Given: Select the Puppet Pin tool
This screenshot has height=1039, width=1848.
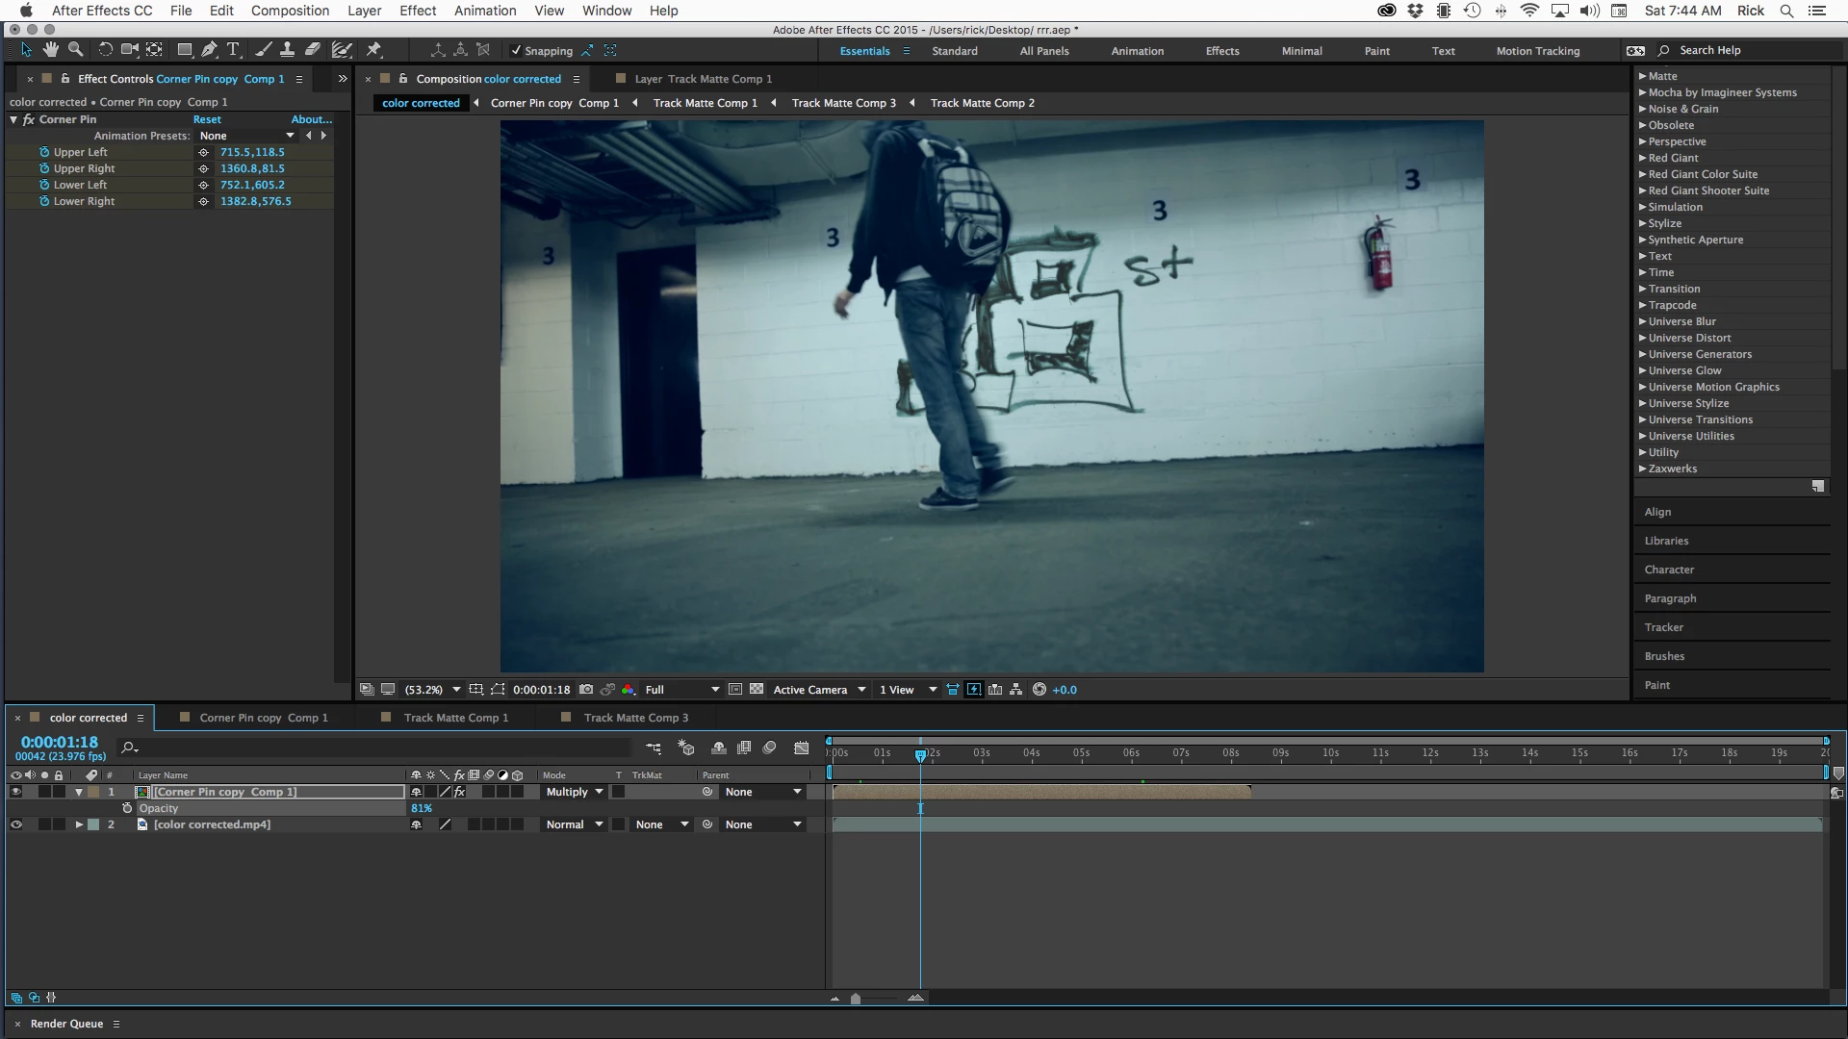Looking at the screenshot, I should click(x=374, y=50).
